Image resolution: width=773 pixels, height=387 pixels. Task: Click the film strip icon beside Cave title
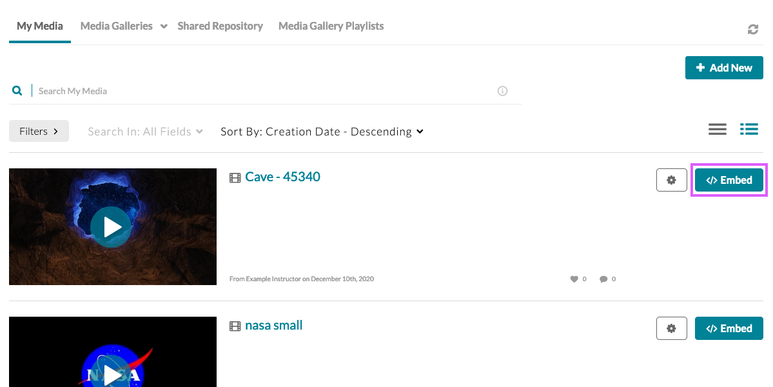[235, 177]
